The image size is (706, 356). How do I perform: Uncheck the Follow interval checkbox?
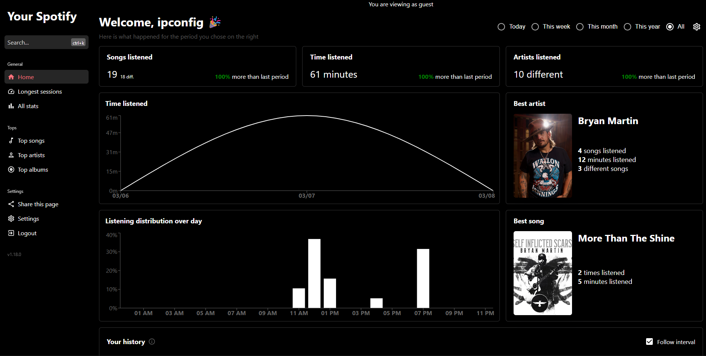pyautogui.click(x=649, y=342)
